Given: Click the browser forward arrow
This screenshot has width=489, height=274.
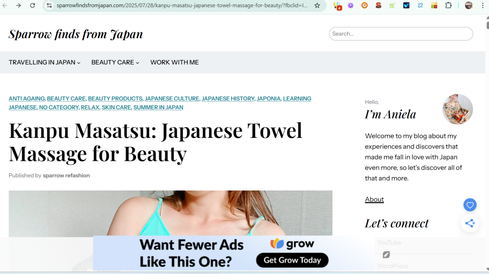Looking at the screenshot, I should [18, 5].
